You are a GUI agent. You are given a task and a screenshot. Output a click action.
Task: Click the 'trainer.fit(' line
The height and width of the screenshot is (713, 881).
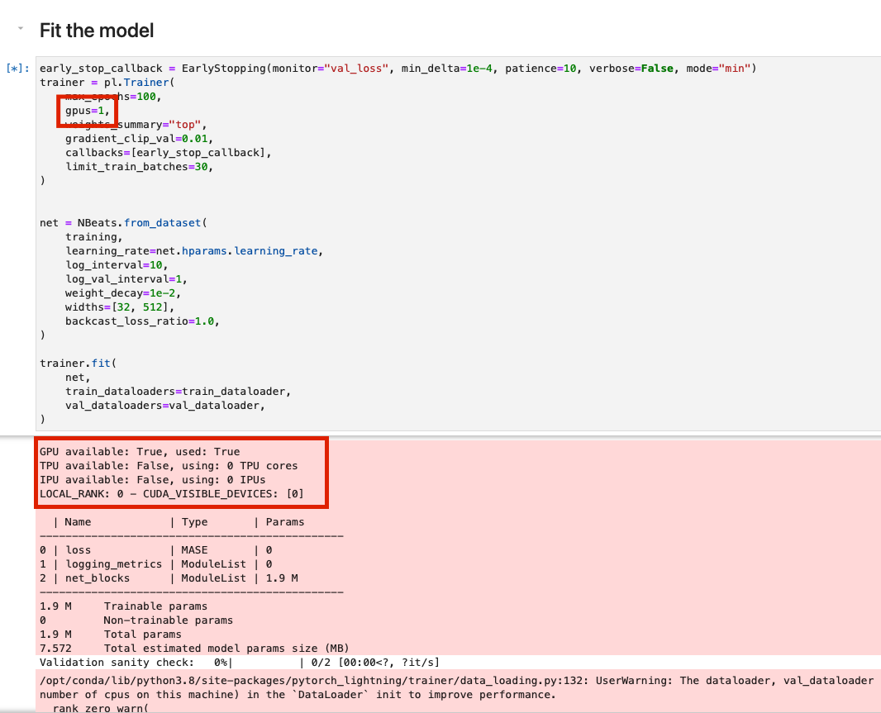pos(78,364)
